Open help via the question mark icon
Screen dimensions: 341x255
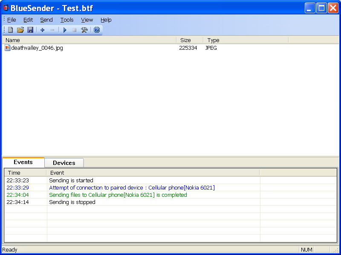click(97, 30)
